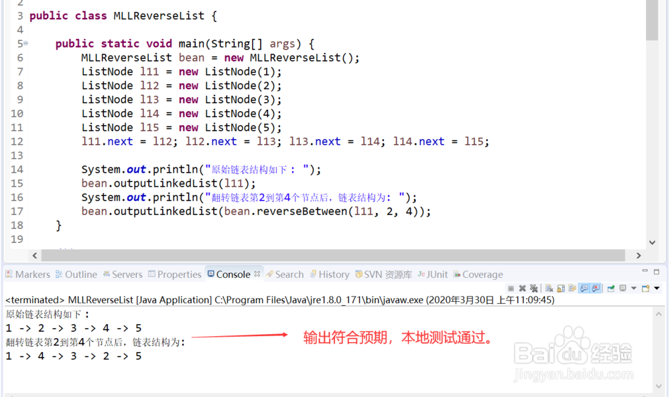Toggle Word Wrap in the console

point(573,288)
